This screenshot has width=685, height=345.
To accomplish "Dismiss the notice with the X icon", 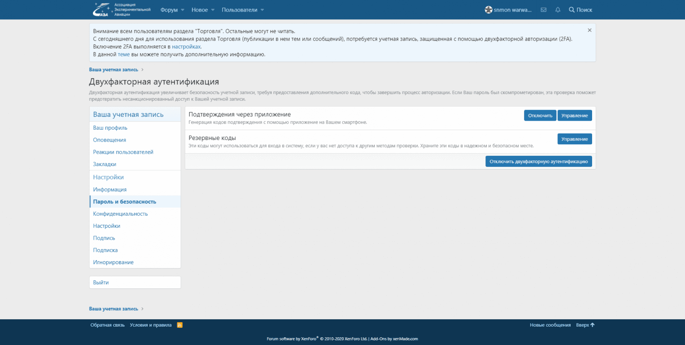I will coord(590,30).
